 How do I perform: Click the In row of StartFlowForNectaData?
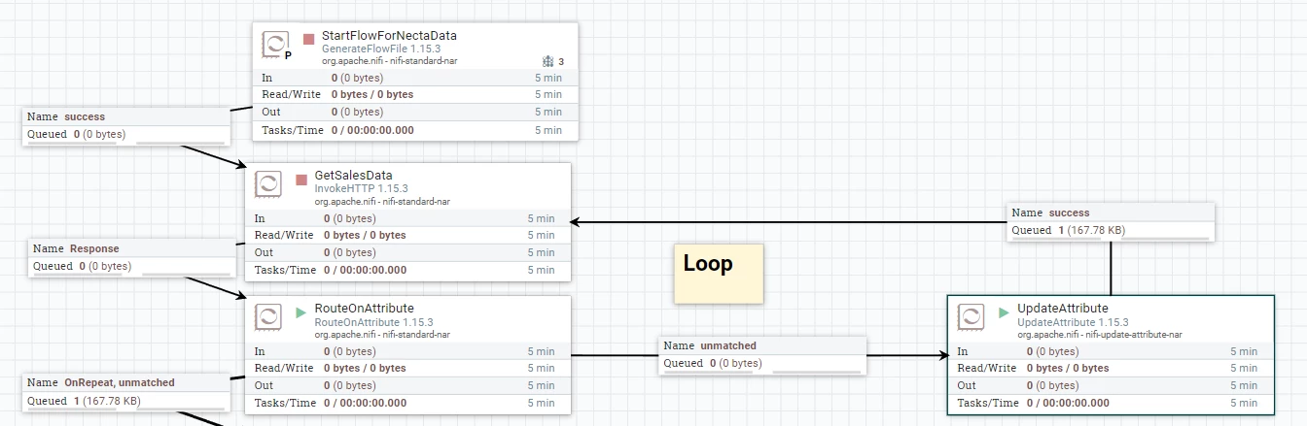(414, 78)
